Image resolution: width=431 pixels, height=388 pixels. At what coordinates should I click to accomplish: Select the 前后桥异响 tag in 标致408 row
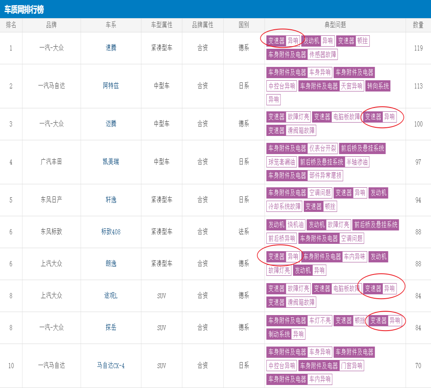click(282, 238)
